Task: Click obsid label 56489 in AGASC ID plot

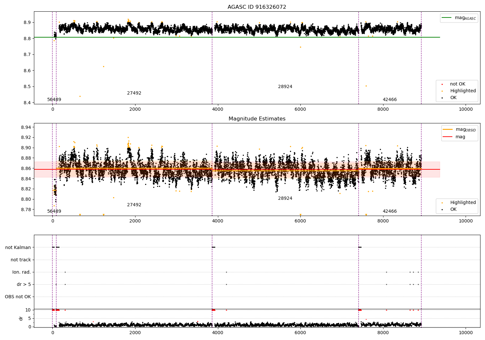Action: pos(54,99)
